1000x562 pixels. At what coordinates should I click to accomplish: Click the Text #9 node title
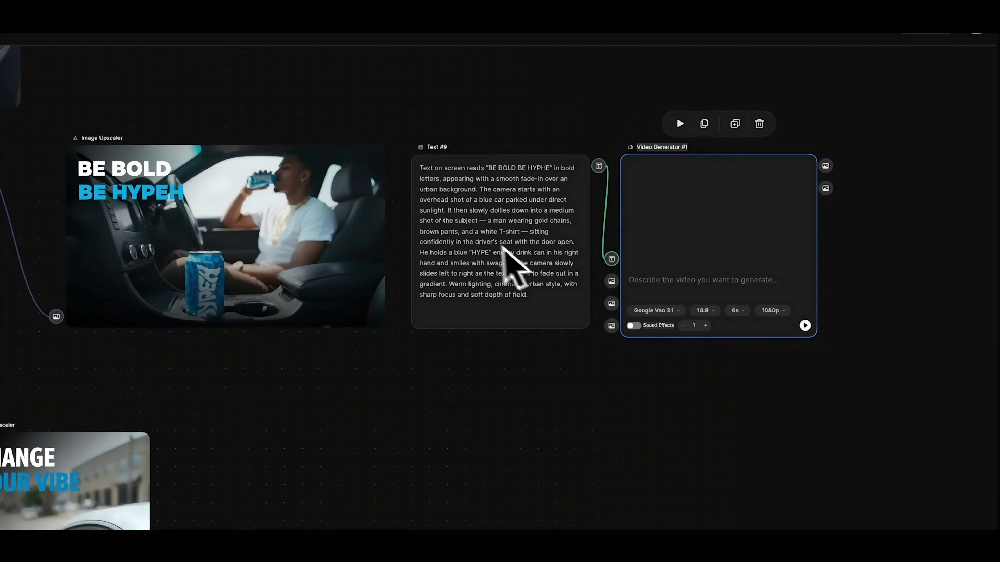coord(437,147)
